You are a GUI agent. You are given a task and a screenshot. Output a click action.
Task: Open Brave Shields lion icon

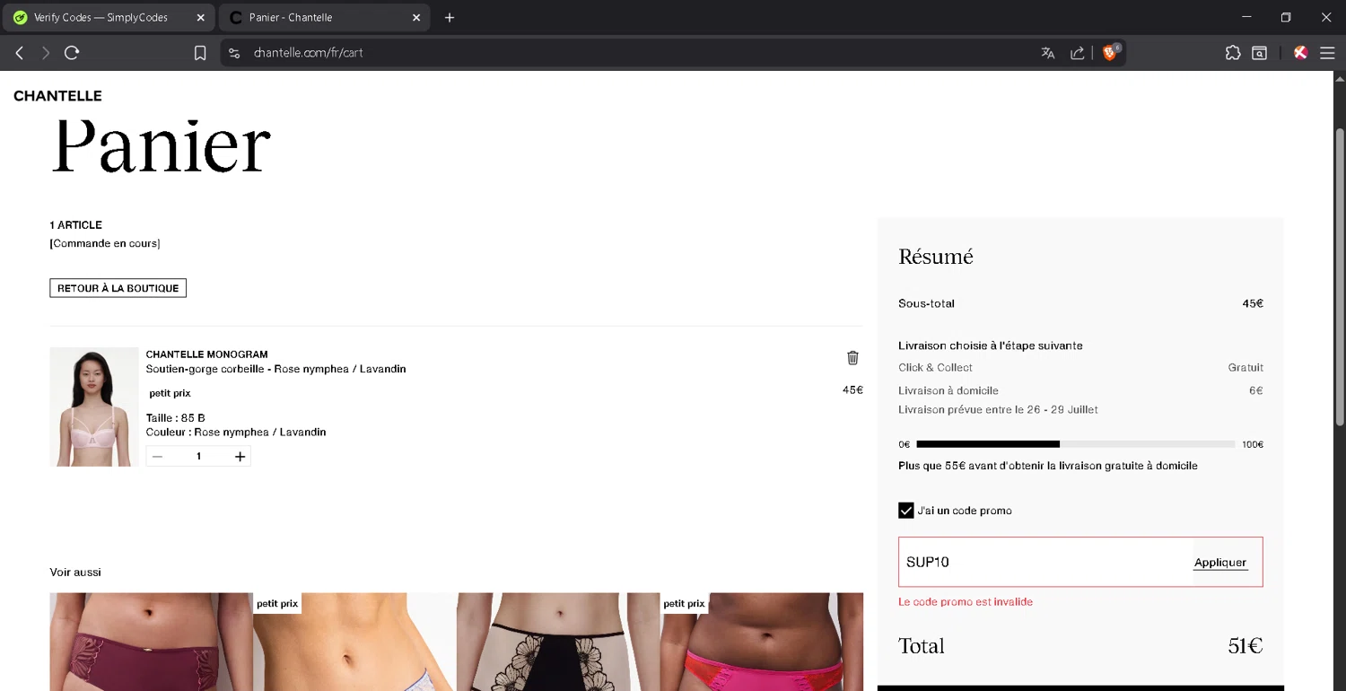1111,52
